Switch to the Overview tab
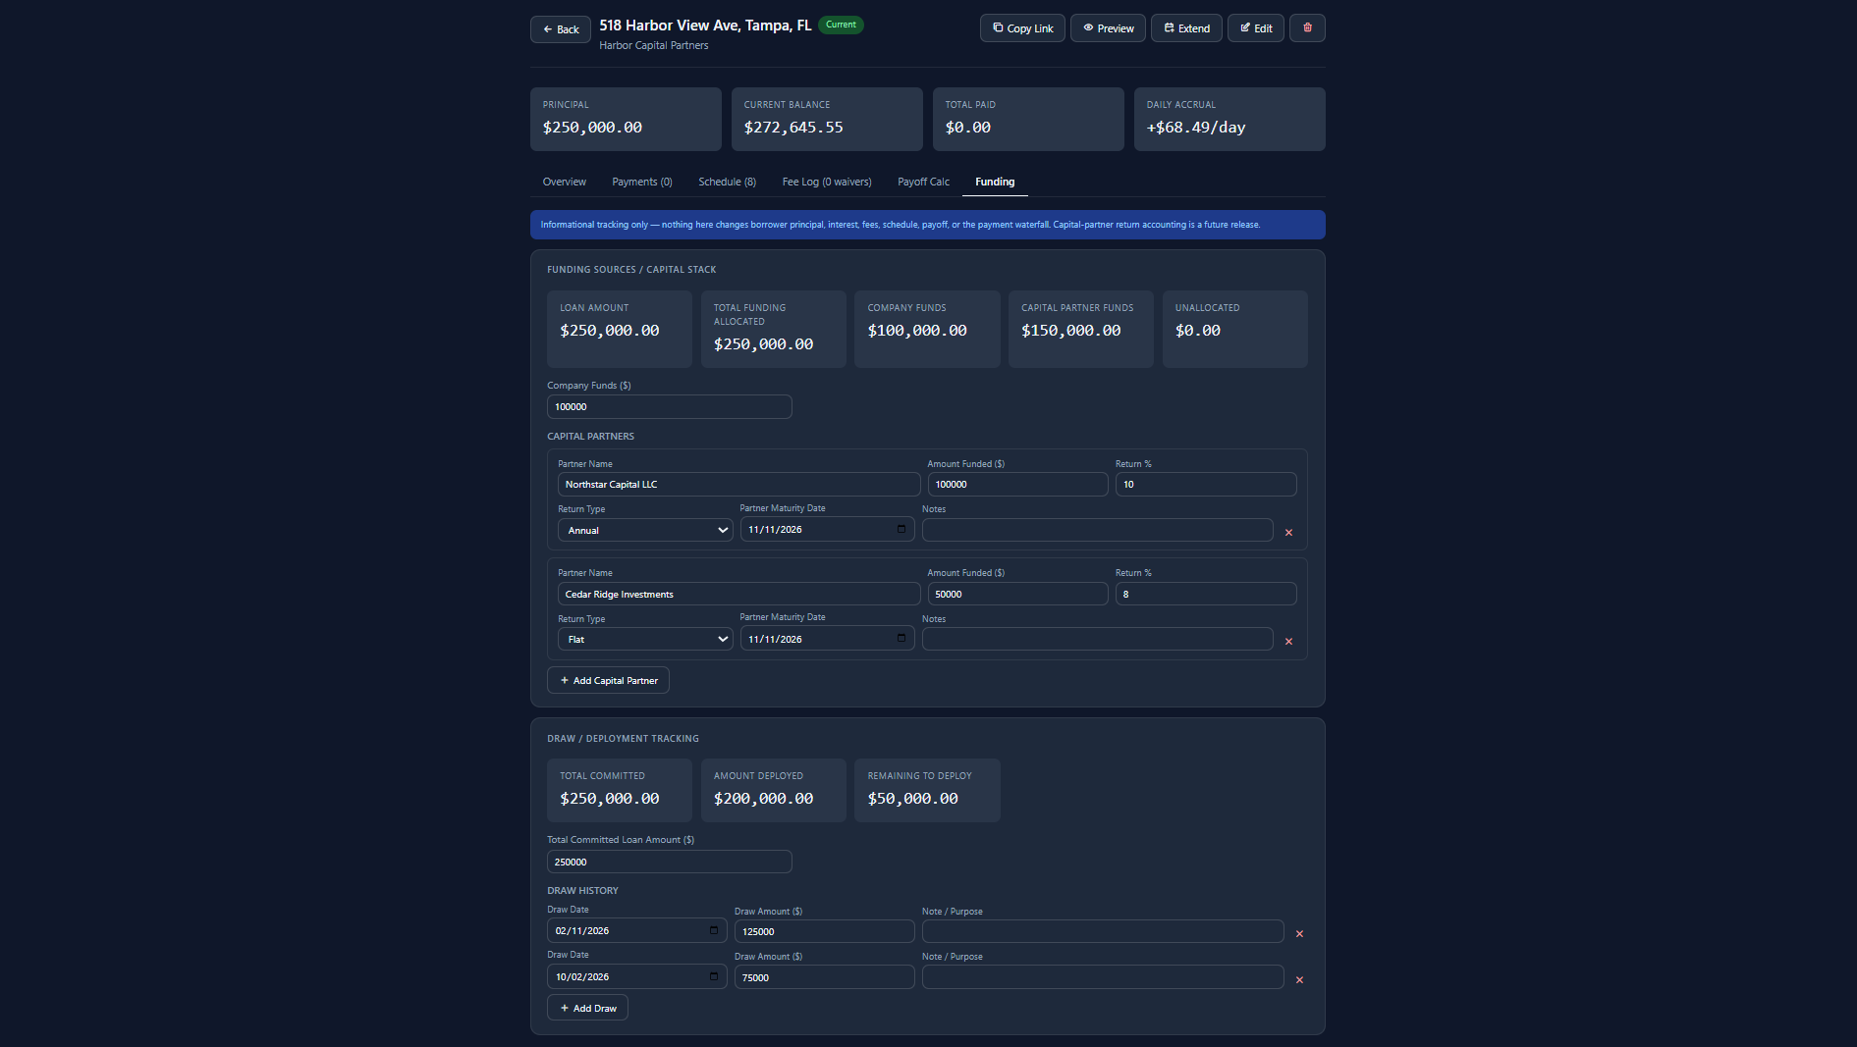Viewport: 1857px width, 1047px height. coord(565,182)
